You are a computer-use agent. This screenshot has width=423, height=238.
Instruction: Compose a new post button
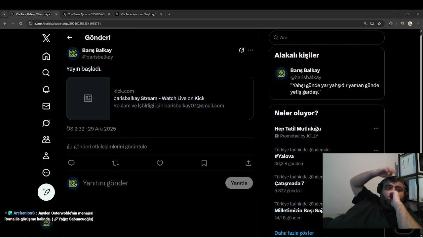46,192
